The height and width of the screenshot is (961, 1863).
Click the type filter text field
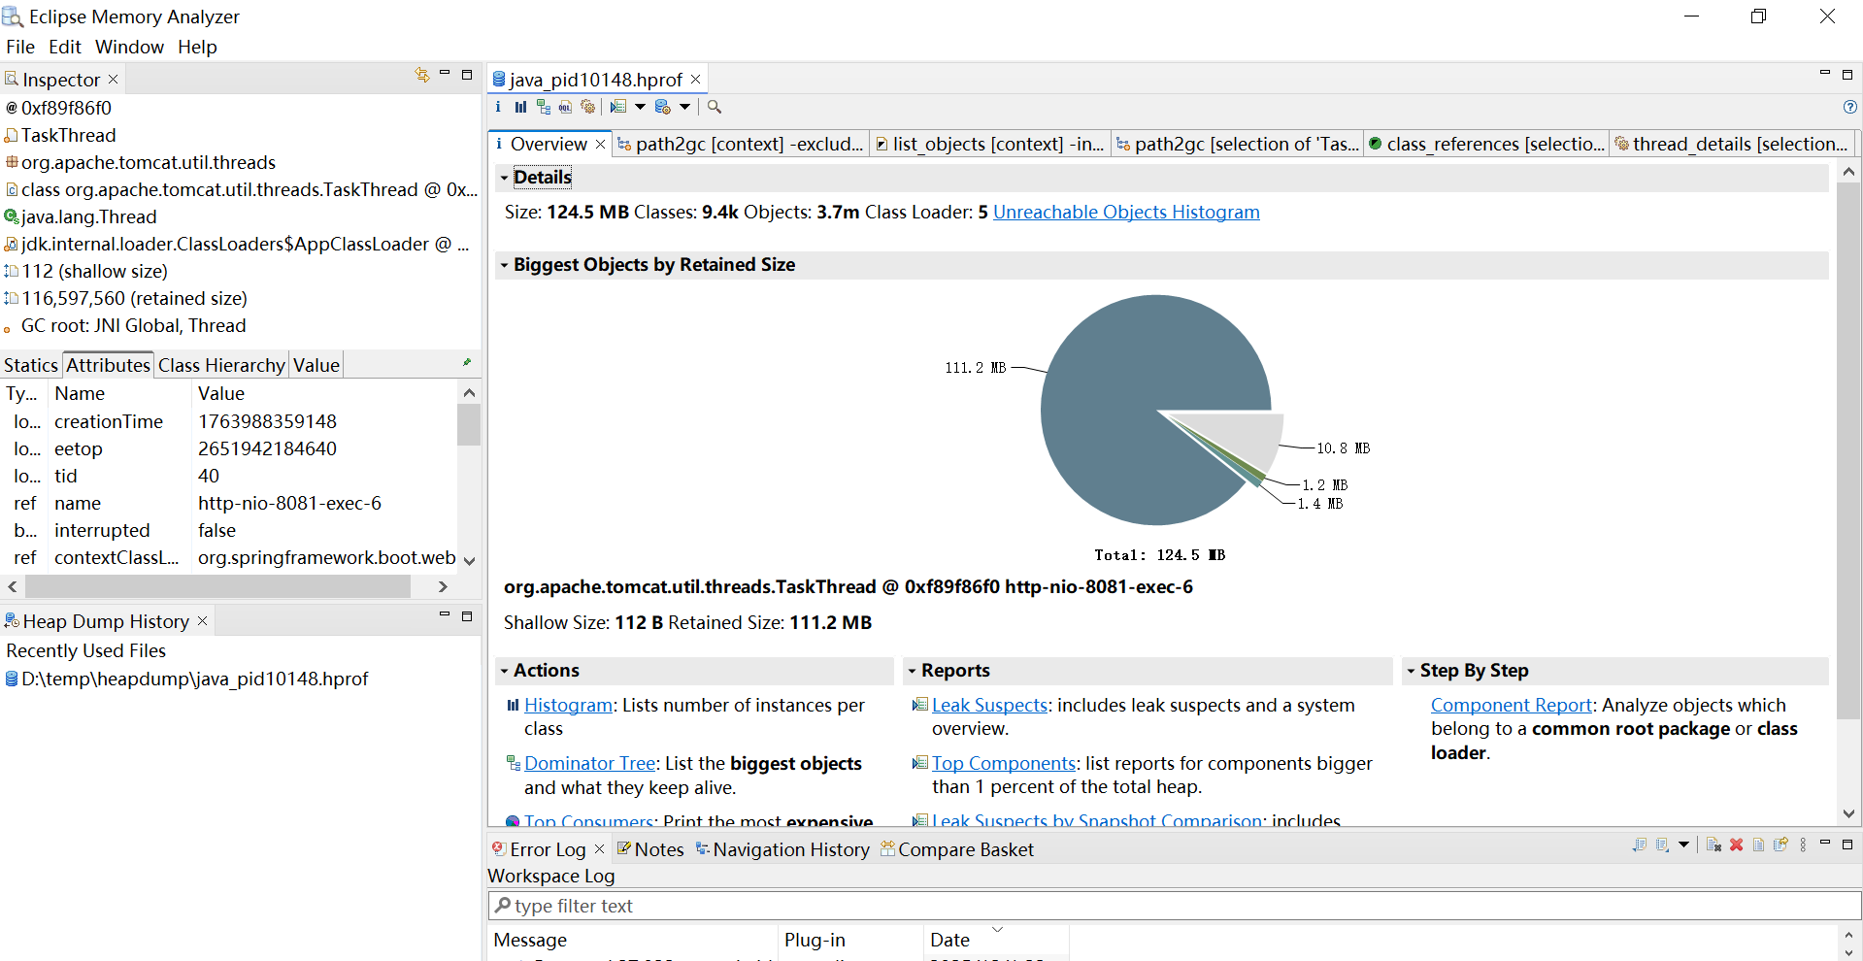click(1175, 906)
